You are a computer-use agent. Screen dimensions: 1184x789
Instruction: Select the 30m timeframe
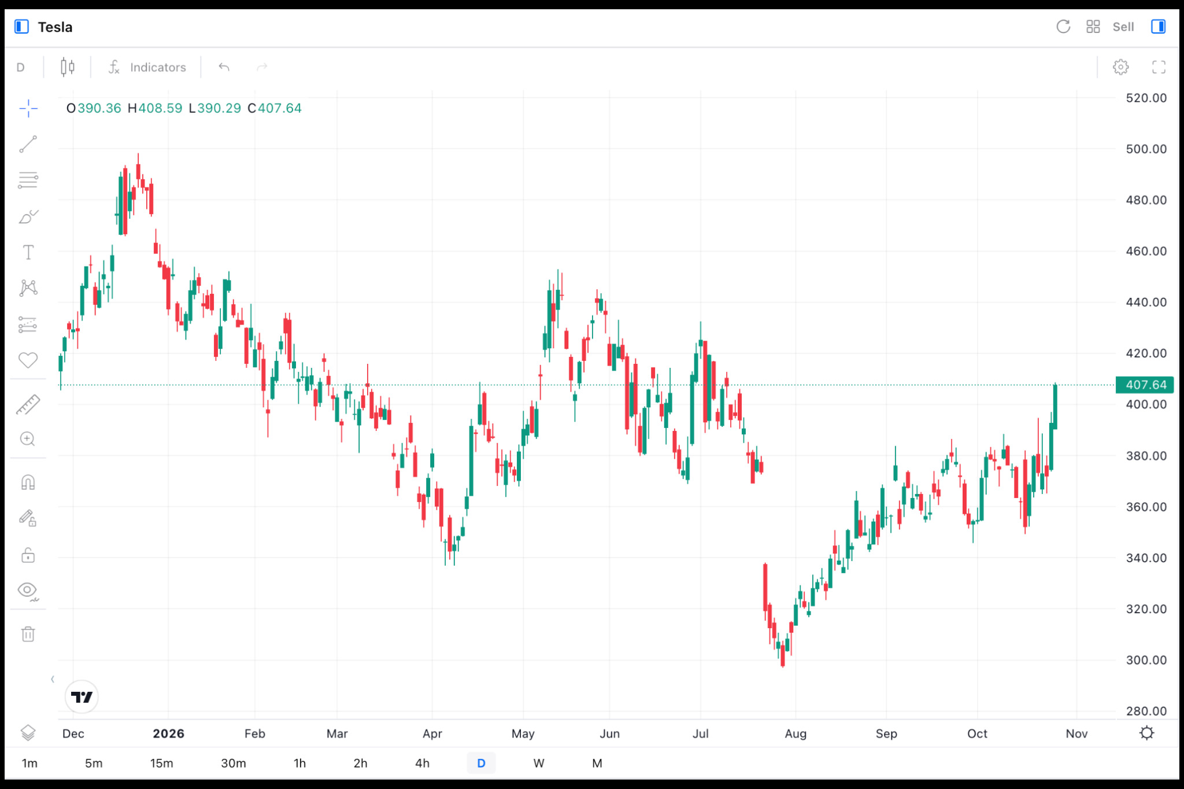[234, 763]
